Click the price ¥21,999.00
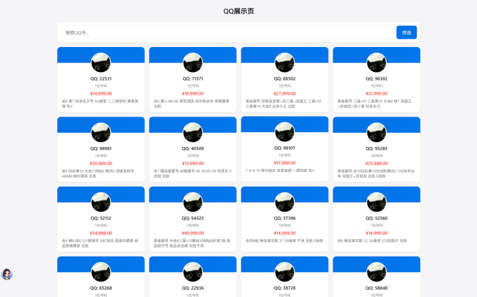477x297 pixels. point(377,93)
